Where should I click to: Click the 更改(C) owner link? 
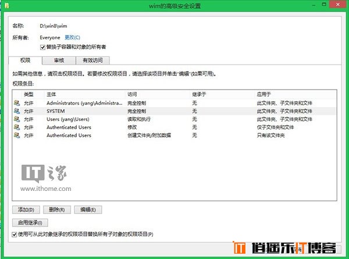pyautogui.click(x=72, y=37)
